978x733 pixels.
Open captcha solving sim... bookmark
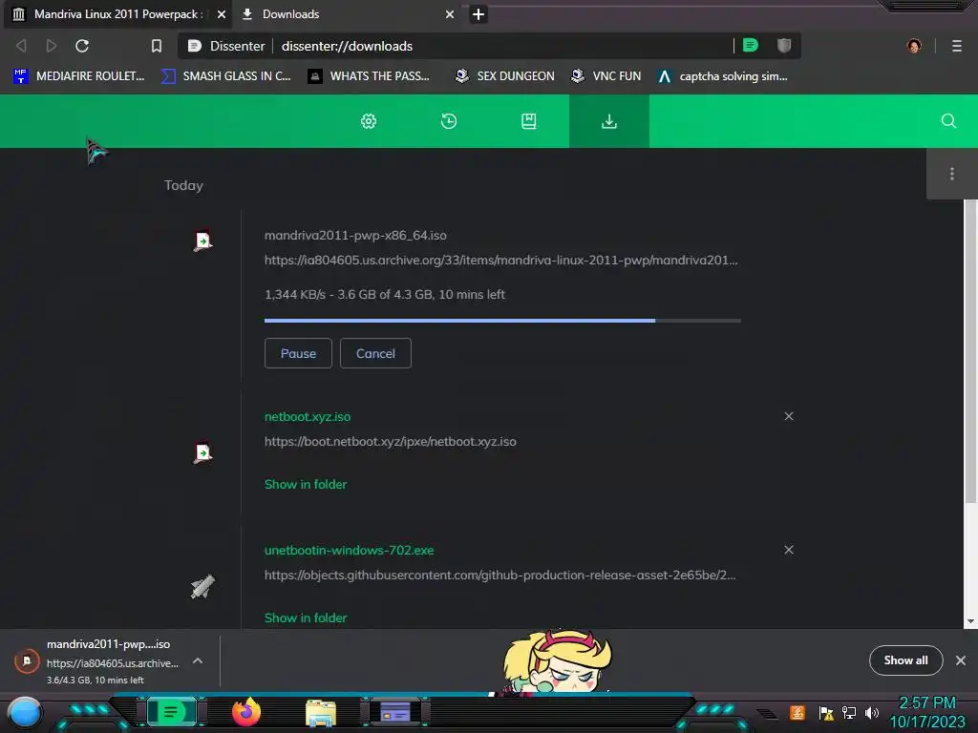[x=724, y=76]
